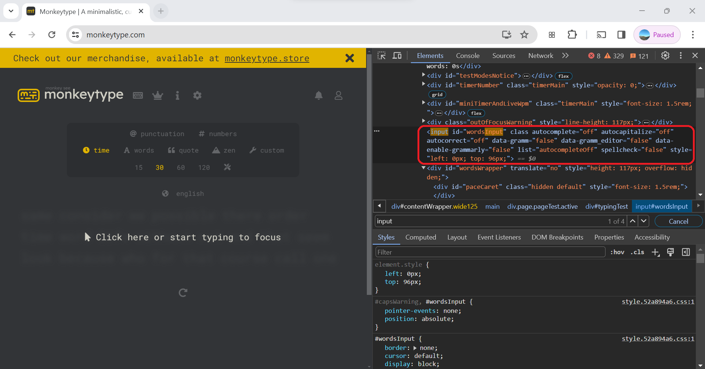Select the words test mode
Viewport: 705px width, 369px height.
click(x=139, y=150)
